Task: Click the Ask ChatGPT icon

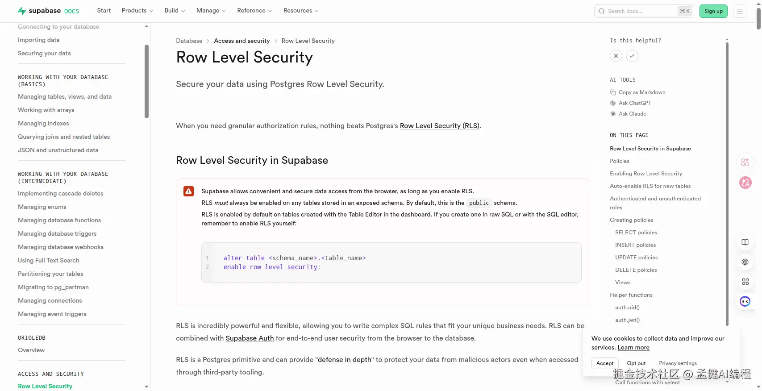Action: click(613, 103)
